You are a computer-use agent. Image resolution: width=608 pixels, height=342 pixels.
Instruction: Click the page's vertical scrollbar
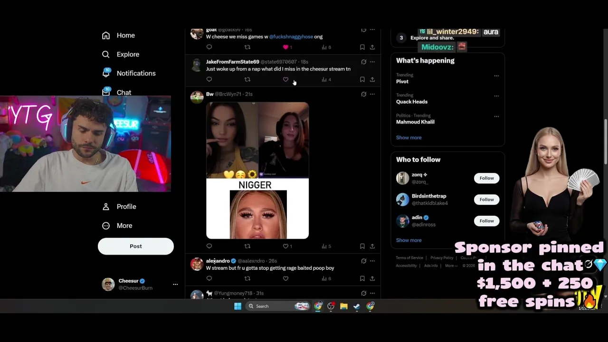coord(605,142)
